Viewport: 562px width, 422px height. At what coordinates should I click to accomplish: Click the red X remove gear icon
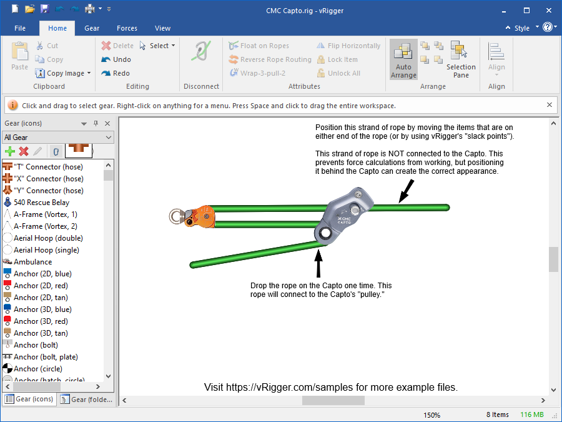point(24,151)
